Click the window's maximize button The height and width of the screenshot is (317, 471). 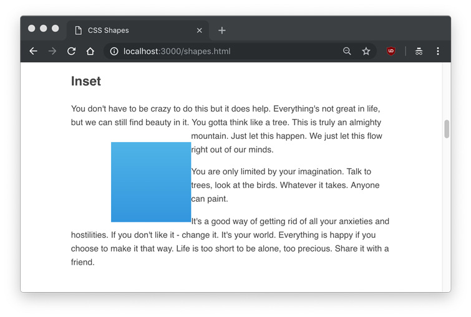coord(55,29)
